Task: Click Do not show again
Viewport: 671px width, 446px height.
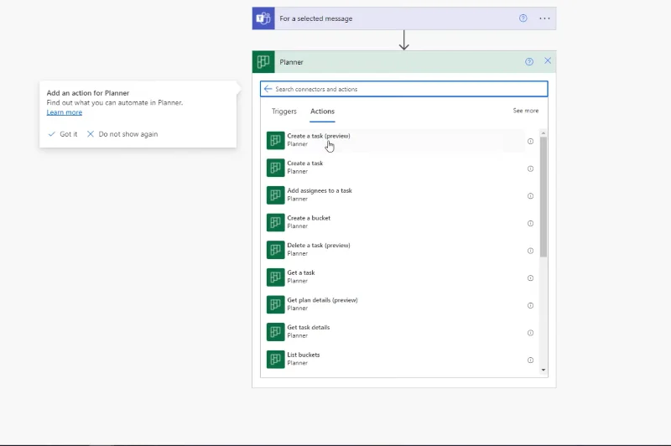Action: pos(122,134)
